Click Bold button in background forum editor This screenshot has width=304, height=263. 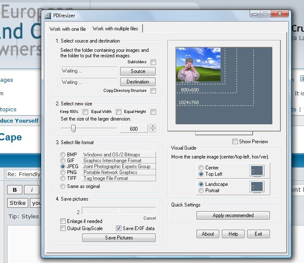click(15, 190)
